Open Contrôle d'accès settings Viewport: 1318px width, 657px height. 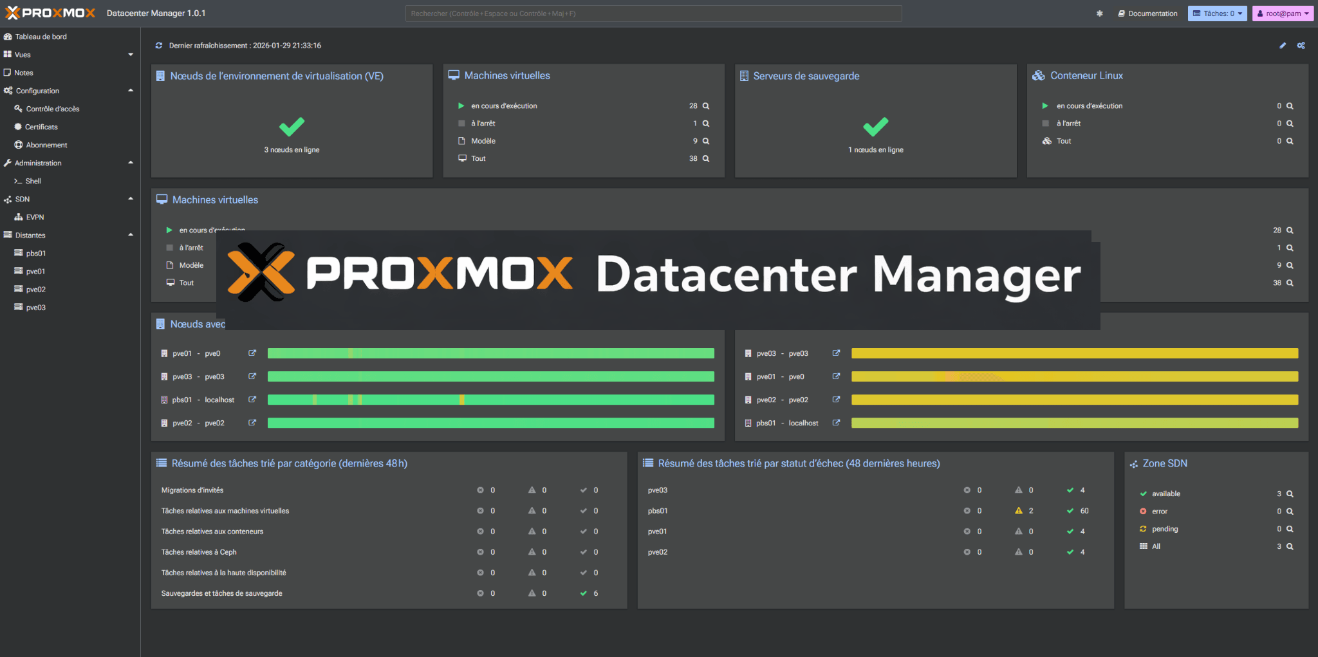point(52,109)
